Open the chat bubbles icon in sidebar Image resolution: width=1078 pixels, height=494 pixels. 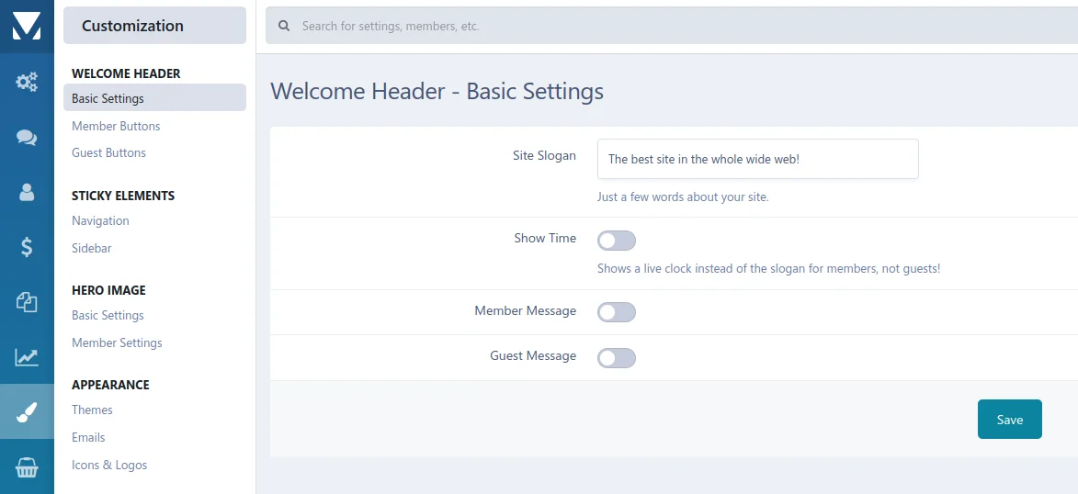coord(27,138)
